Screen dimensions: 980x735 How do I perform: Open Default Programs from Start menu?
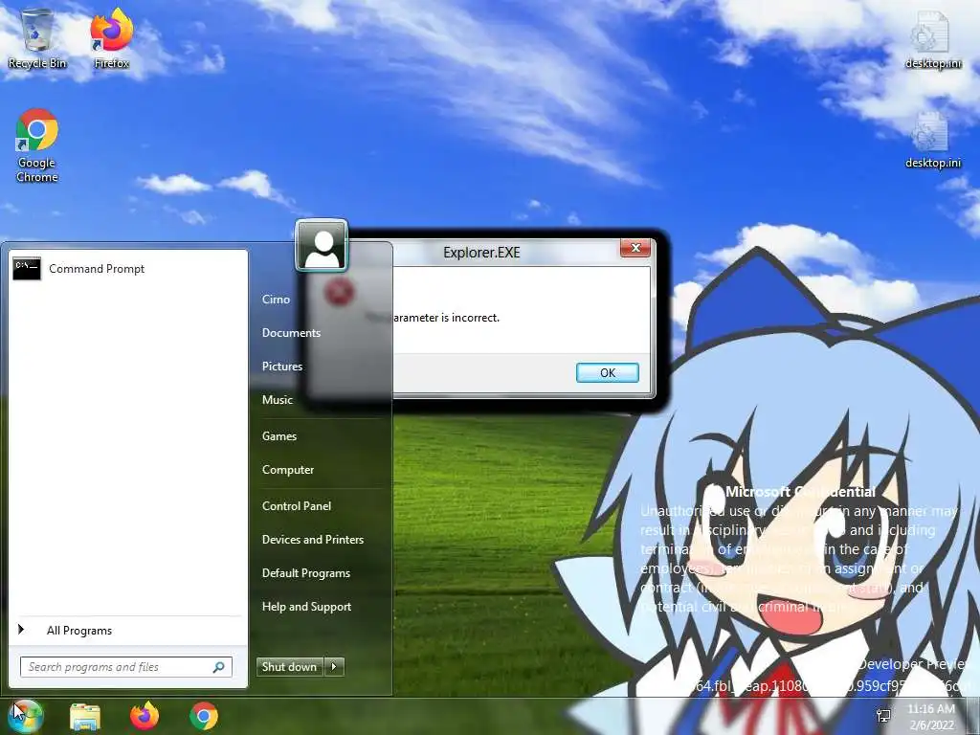(305, 573)
